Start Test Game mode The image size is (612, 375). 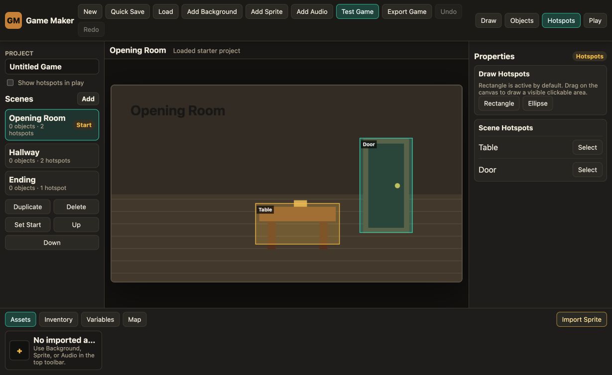[358, 11]
